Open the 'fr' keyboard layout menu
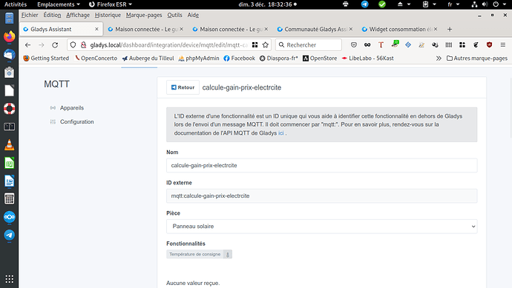The height and width of the screenshot is (288, 512). tap(453, 4)
